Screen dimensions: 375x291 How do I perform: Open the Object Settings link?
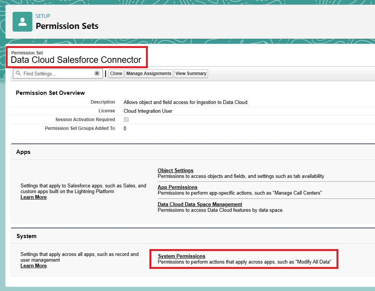click(175, 170)
